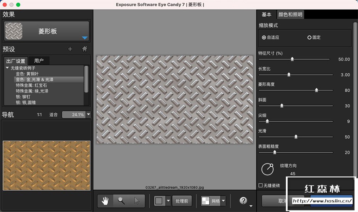
Task: Click the main diamond plate preview image
Action: pyautogui.click(x=175, y=100)
